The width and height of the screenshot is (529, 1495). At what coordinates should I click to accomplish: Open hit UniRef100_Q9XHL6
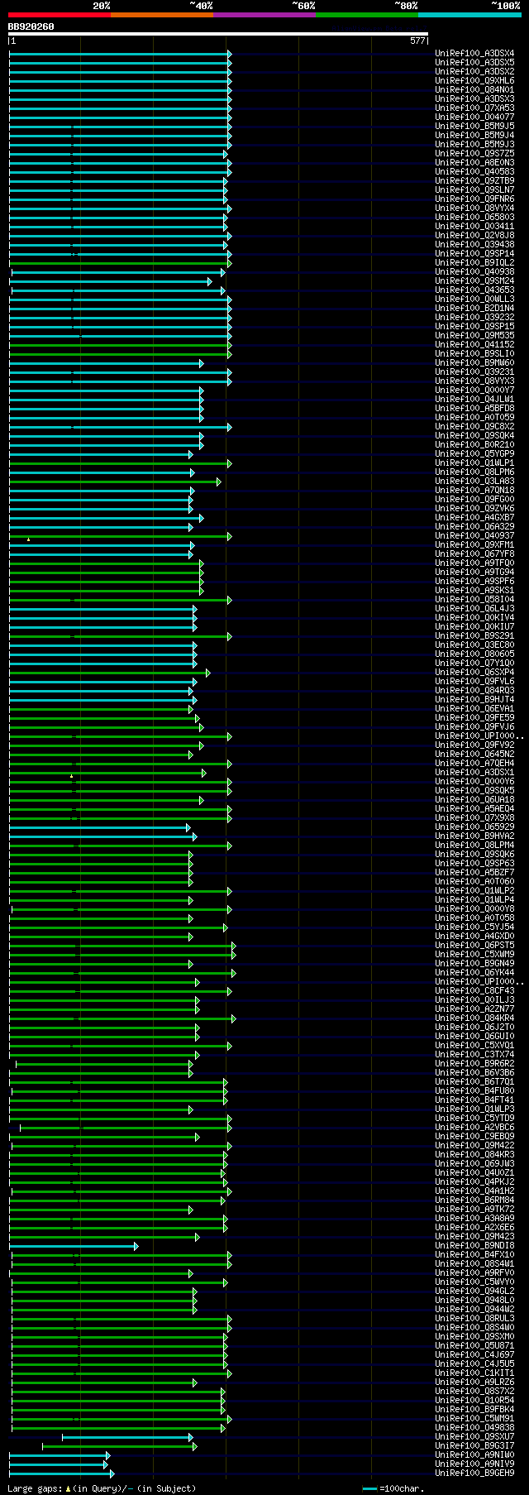(x=474, y=81)
